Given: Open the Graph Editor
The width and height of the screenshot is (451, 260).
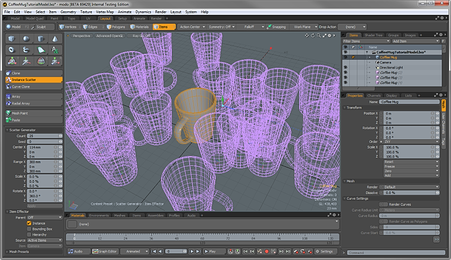Looking at the screenshot, I should (105, 251).
